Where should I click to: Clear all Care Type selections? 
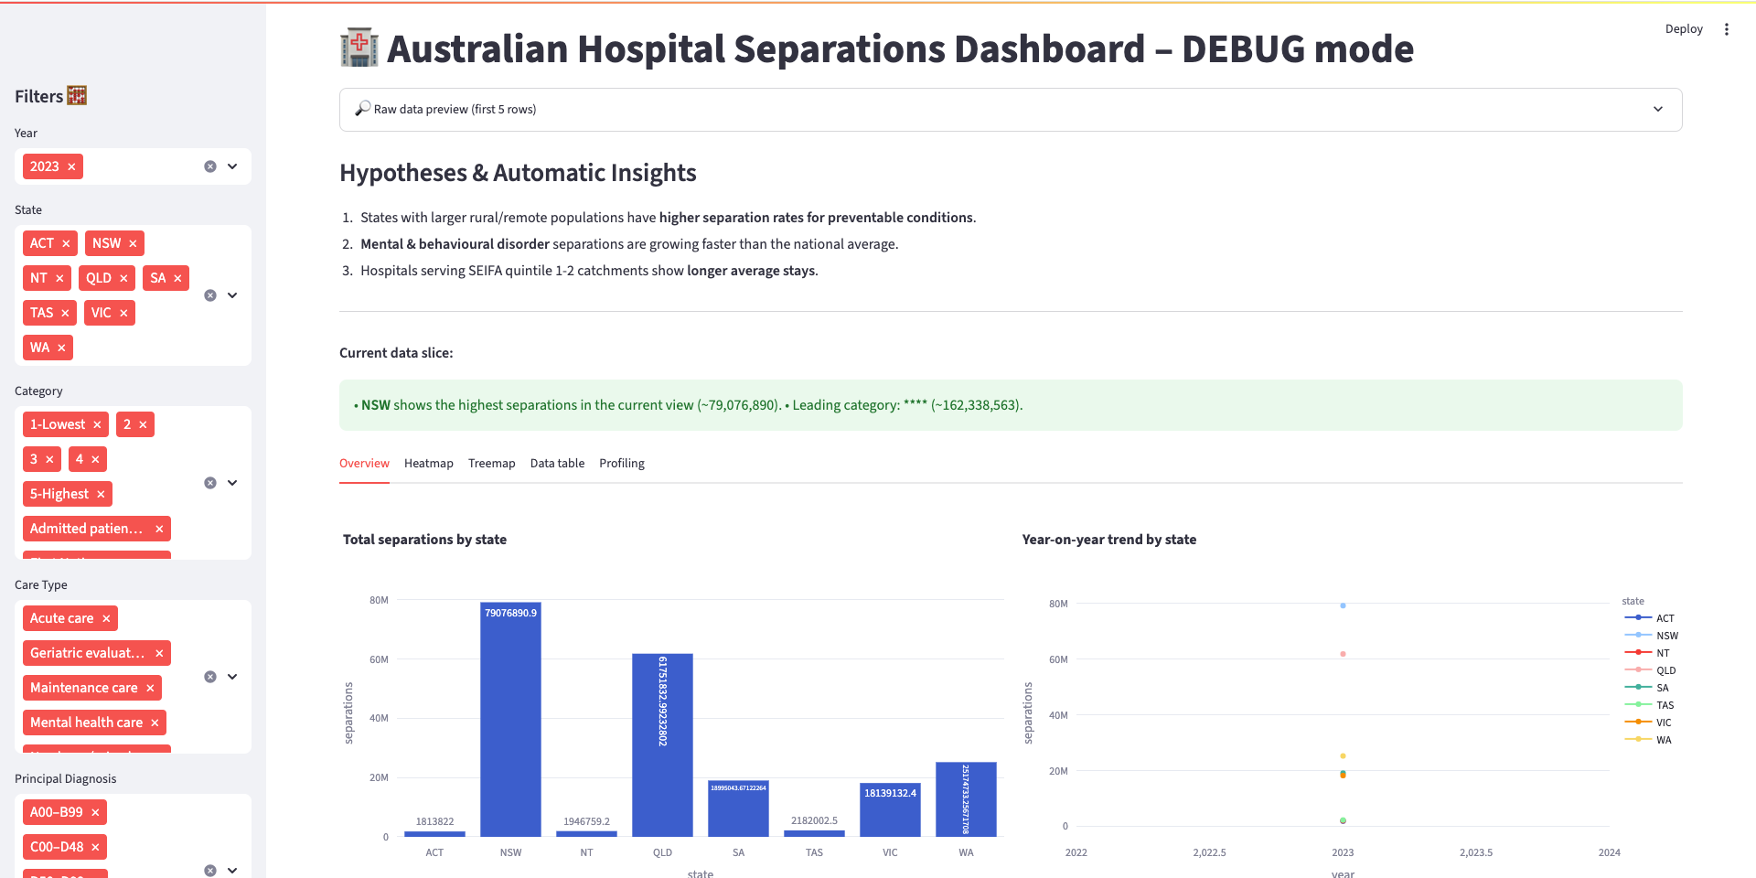tap(210, 677)
